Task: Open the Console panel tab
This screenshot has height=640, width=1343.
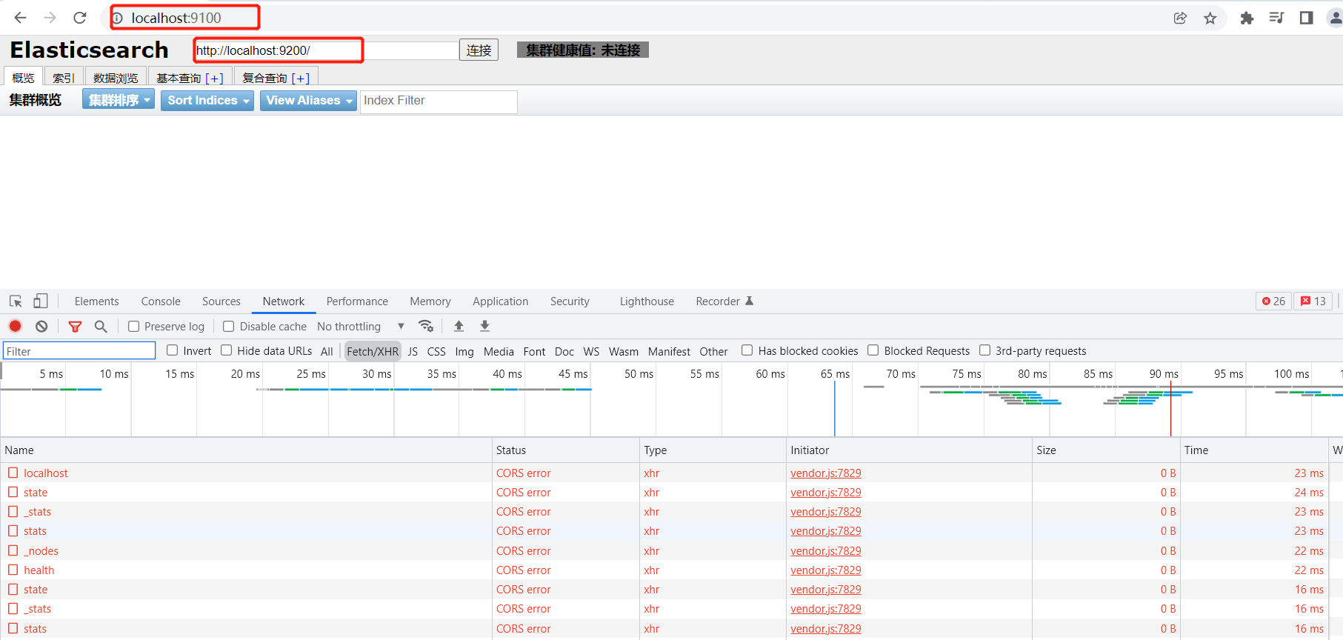Action: click(x=161, y=301)
